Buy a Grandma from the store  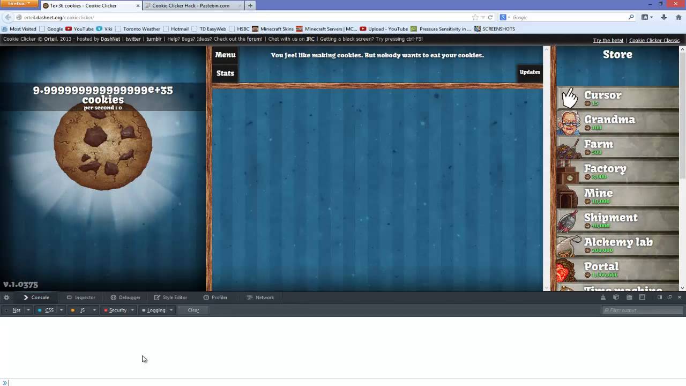point(618,123)
